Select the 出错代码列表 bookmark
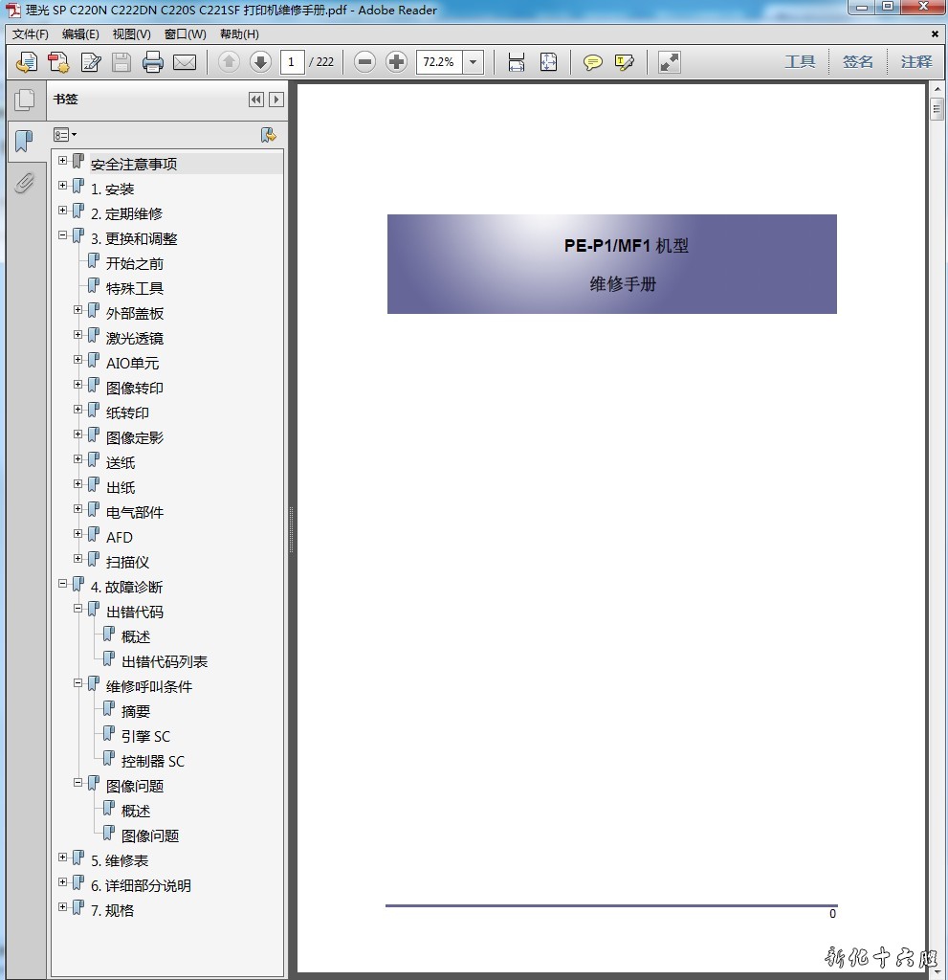Screen dimensions: 948x980 coord(164,661)
